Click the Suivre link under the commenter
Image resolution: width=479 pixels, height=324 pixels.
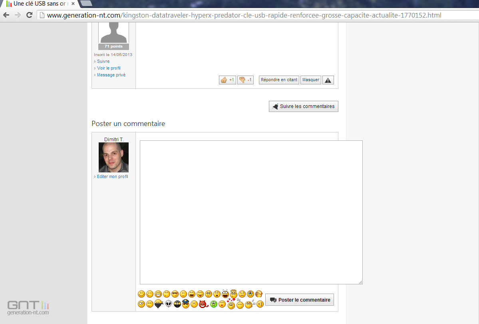[103, 61]
